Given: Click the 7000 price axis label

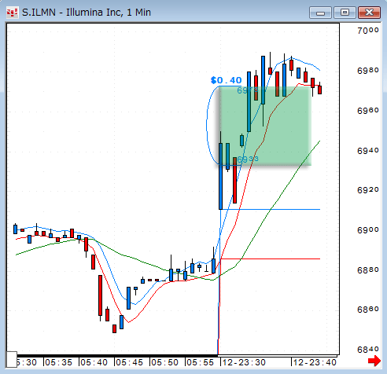Looking at the screenshot, I should click(368, 31).
